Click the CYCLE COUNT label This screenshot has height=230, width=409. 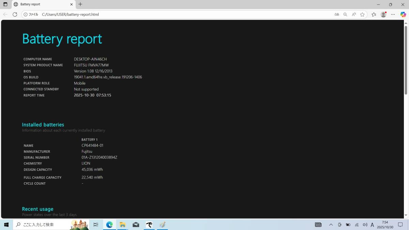(34, 184)
